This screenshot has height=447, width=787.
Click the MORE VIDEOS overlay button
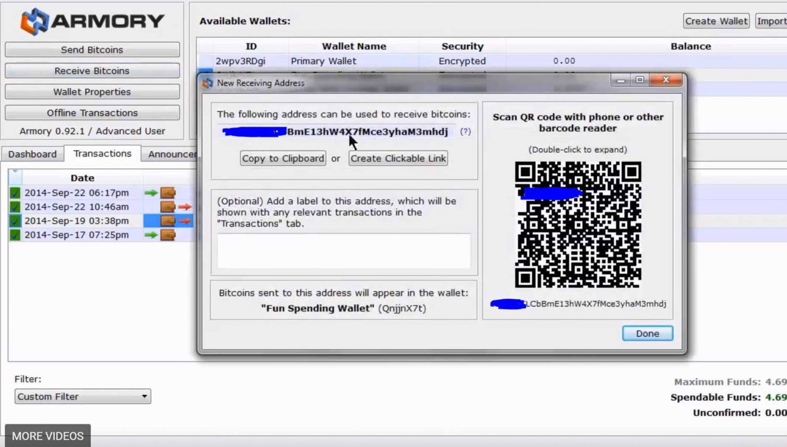click(x=48, y=436)
